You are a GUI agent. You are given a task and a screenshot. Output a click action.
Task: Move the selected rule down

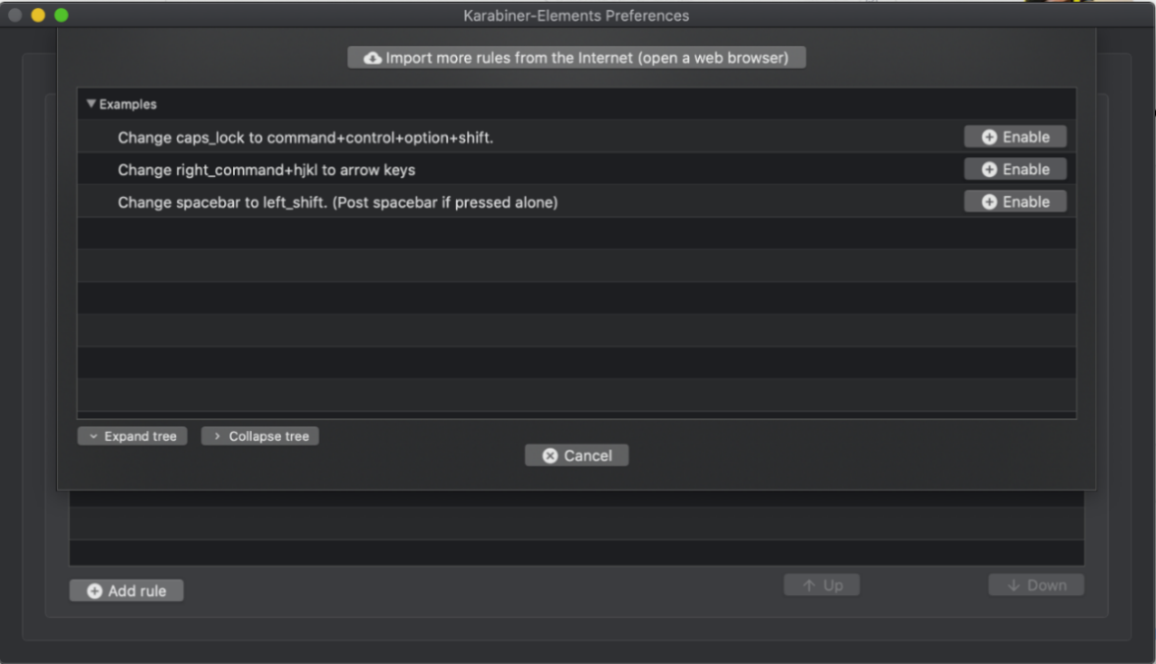coord(1036,584)
